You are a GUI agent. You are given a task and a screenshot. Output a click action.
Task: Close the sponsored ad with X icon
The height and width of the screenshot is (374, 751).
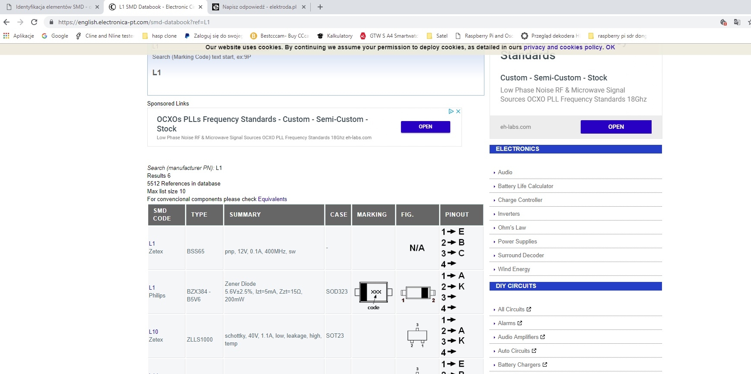pyautogui.click(x=458, y=112)
